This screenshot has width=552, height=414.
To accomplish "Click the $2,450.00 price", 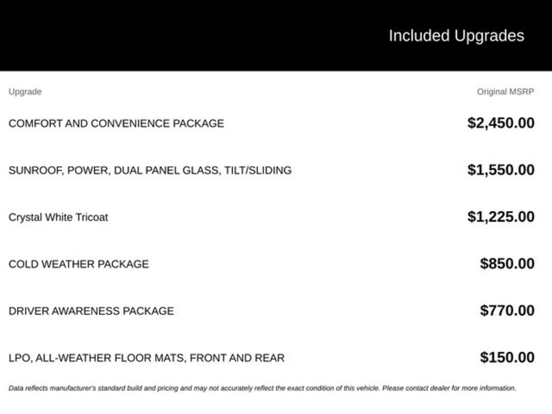I will (501, 123).
